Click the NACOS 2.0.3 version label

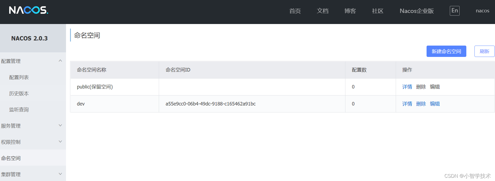coord(29,38)
